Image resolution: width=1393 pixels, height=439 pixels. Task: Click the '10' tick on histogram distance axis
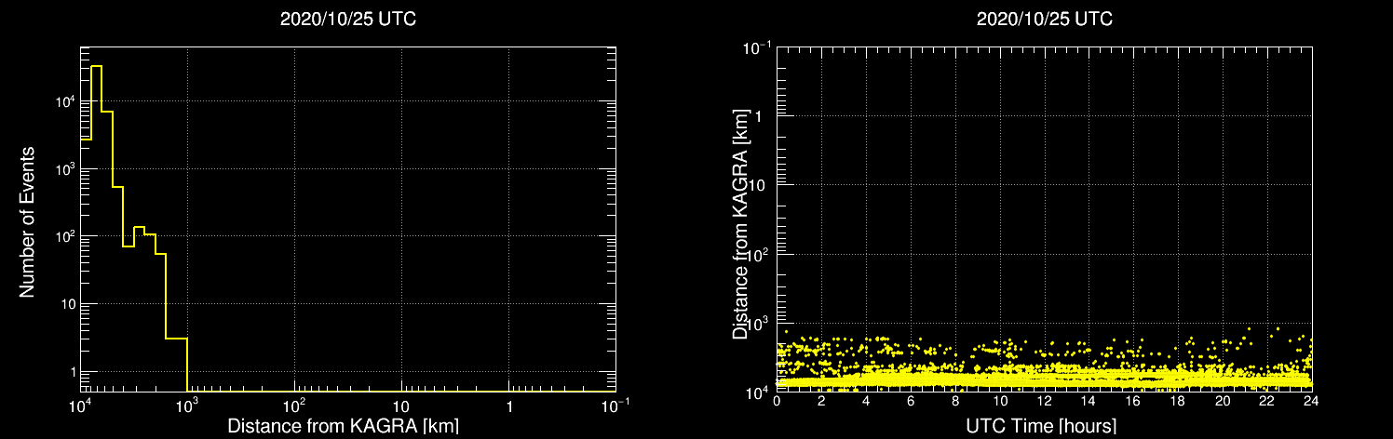[x=401, y=406]
